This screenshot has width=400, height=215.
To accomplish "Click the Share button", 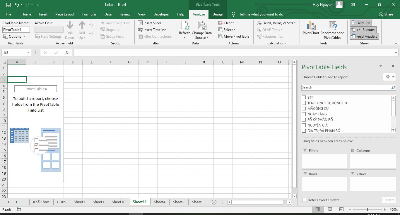I will (386, 14).
